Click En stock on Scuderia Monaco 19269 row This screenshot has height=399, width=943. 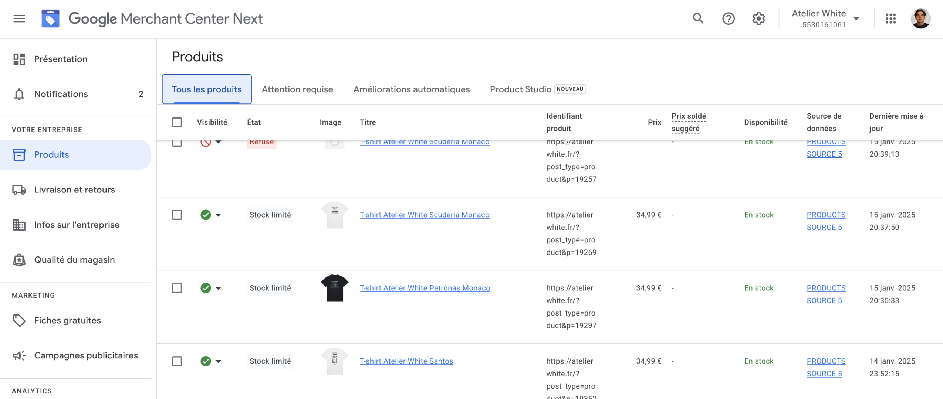(758, 215)
